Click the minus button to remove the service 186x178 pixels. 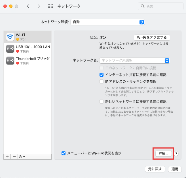pyautogui.click(x=14, y=156)
